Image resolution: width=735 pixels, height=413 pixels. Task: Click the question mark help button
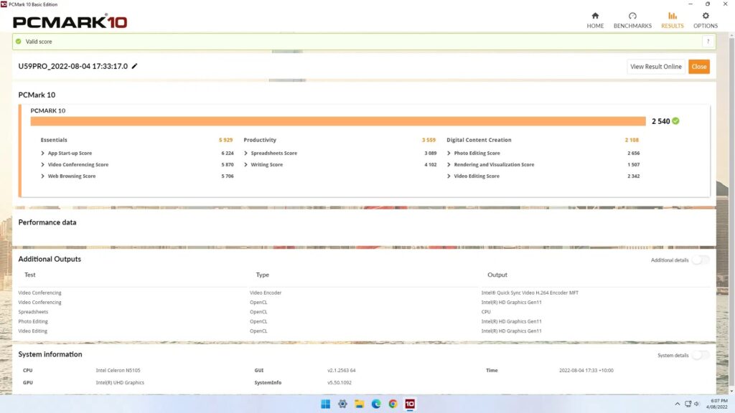(x=707, y=42)
